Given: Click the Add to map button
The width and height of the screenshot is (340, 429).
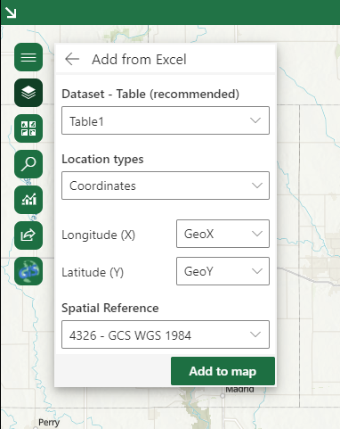Looking at the screenshot, I should (x=223, y=371).
